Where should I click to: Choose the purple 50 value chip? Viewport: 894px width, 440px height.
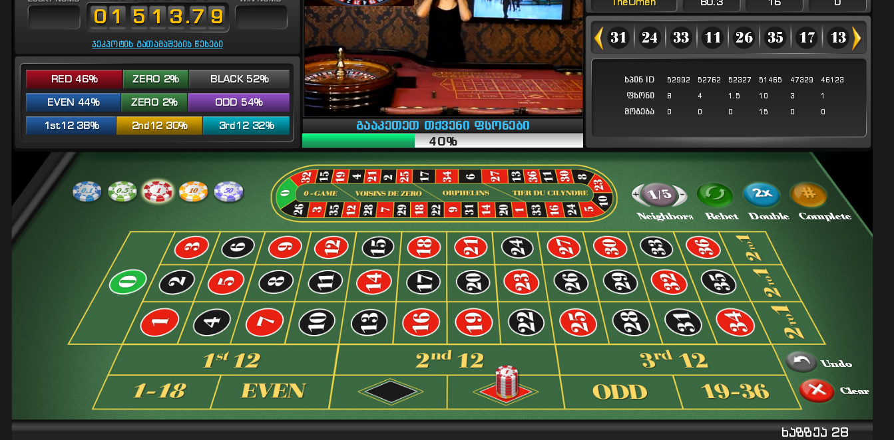coord(229,192)
